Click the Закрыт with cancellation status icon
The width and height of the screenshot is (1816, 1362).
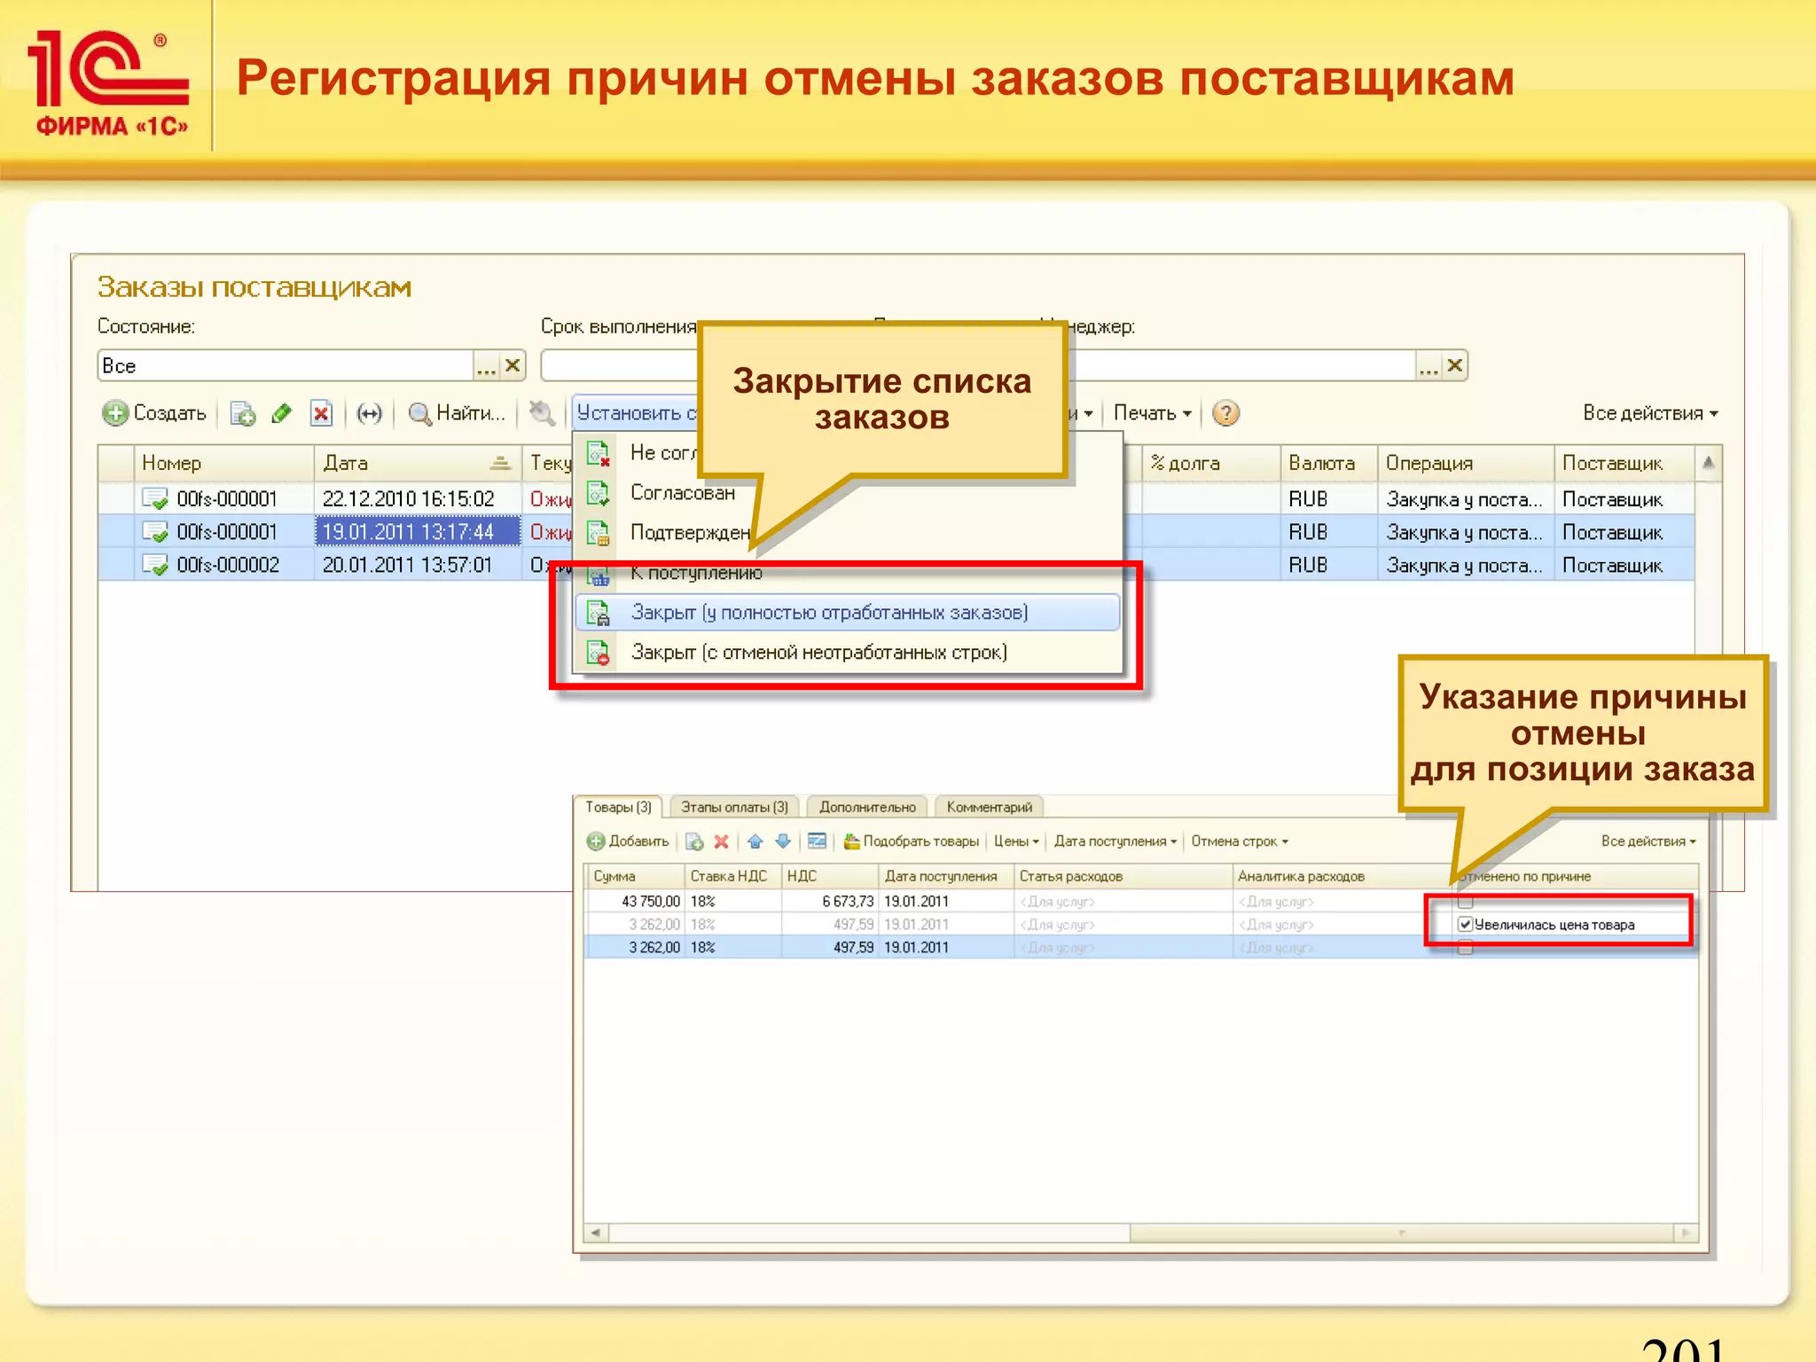599,653
